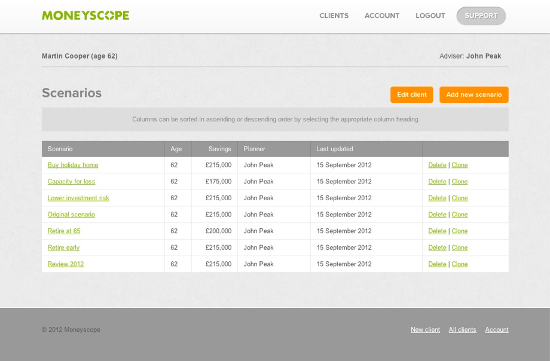Clone the Retire early scenario

pos(460,247)
